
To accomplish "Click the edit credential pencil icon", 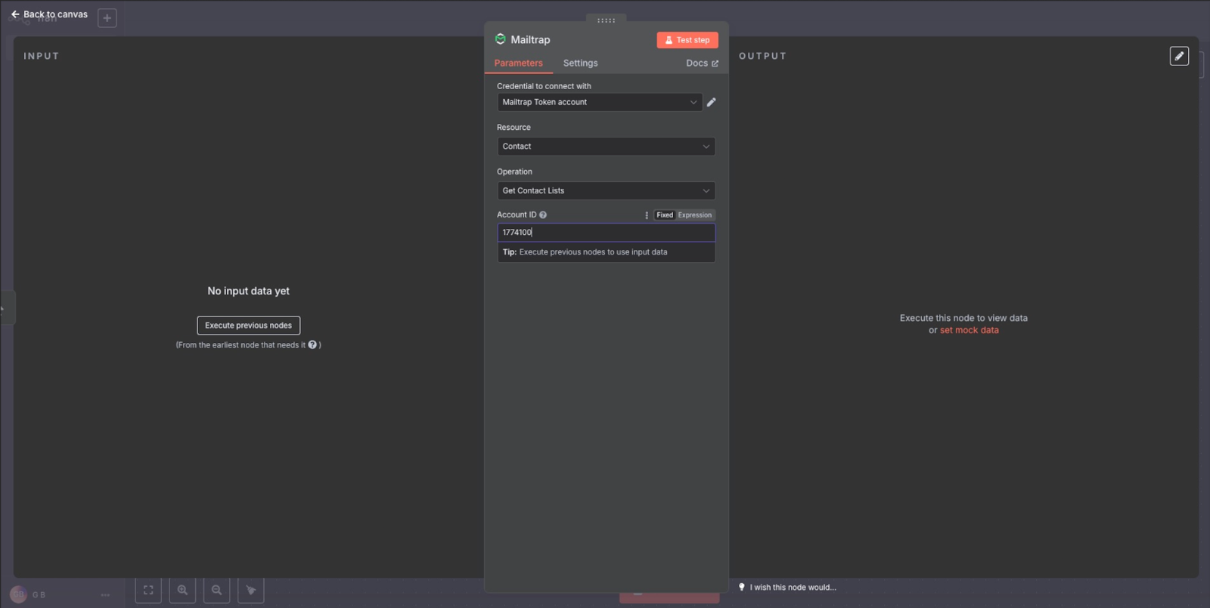I will coord(711,102).
